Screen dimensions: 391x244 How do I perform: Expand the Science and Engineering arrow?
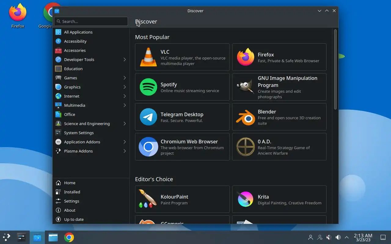(x=125, y=124)
